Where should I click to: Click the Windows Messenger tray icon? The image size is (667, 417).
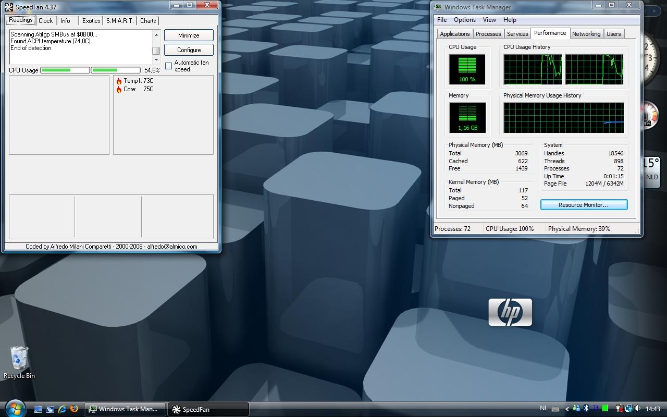tap(576, 408)
